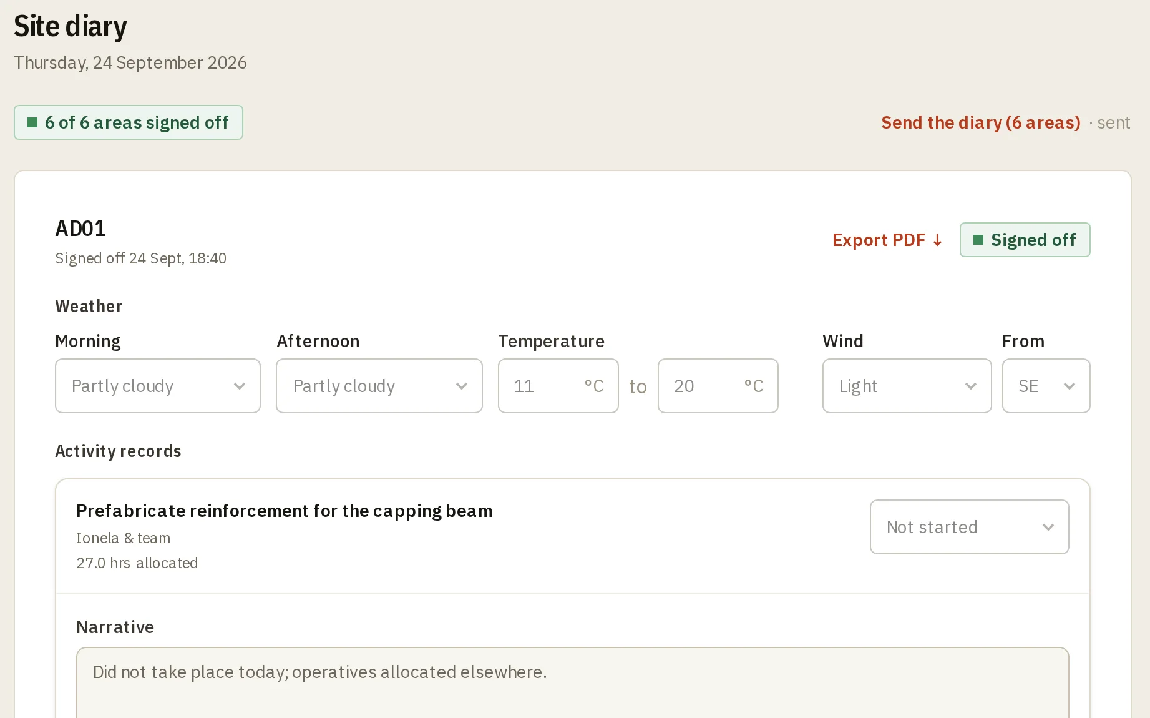Change the Not started status dropdown

tap(970, 527)
